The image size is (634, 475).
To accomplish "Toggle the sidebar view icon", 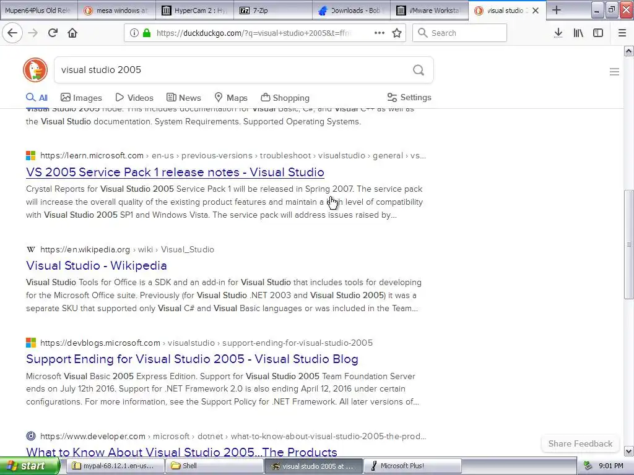I will [598, 33].
